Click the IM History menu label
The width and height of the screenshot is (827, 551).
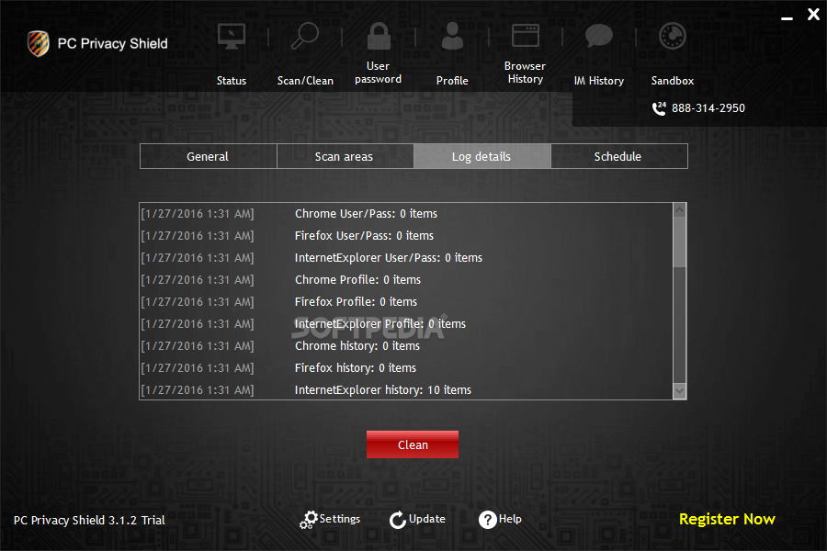598,81
